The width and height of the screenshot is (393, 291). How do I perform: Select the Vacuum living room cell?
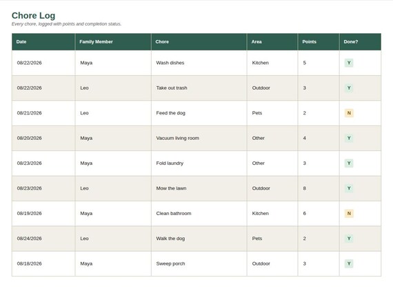point(199,138)
